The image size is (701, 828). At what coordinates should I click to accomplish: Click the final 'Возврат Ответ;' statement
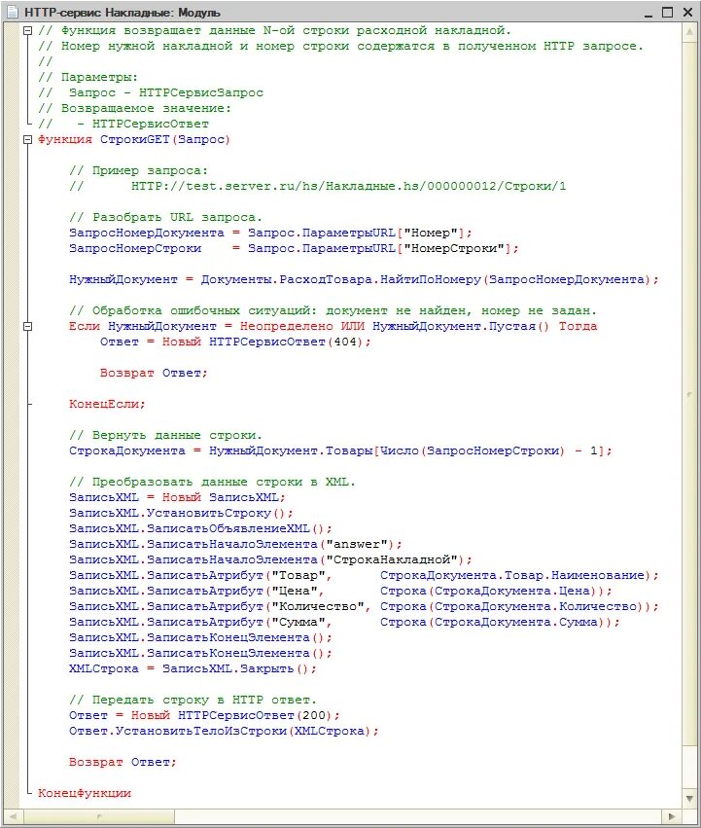pyautogui.click(x=123, y=763)
